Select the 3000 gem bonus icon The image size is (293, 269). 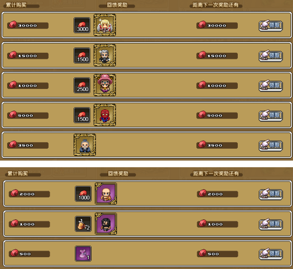click(82, 25)
